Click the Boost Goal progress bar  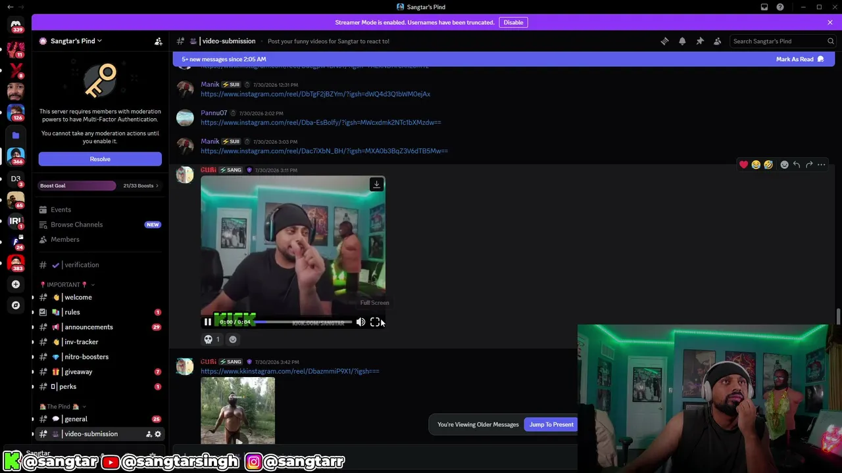(x=76, y=186)
